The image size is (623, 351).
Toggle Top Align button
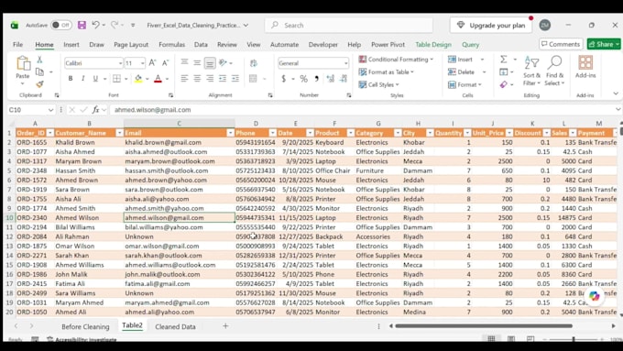tap(184, 62)
